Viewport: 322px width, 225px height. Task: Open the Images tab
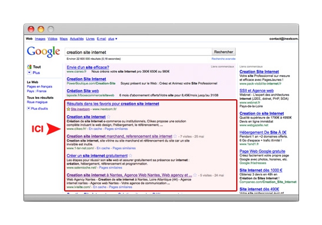(x=40, y=39)
